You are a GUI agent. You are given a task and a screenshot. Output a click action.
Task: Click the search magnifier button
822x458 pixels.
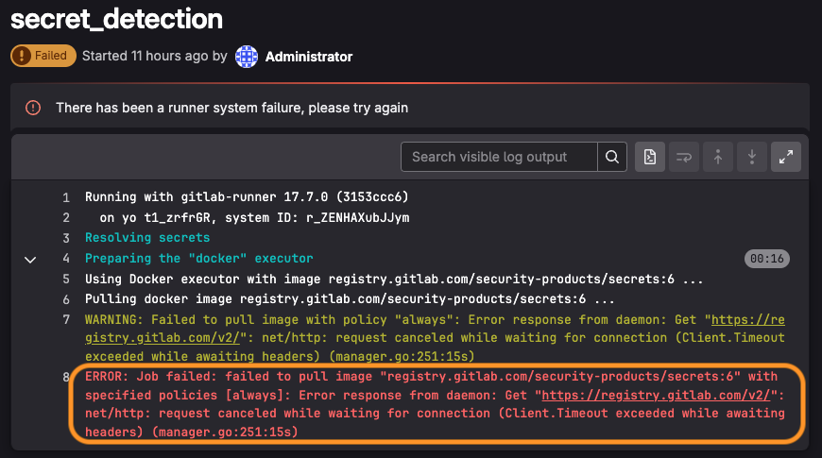point(612,157)
